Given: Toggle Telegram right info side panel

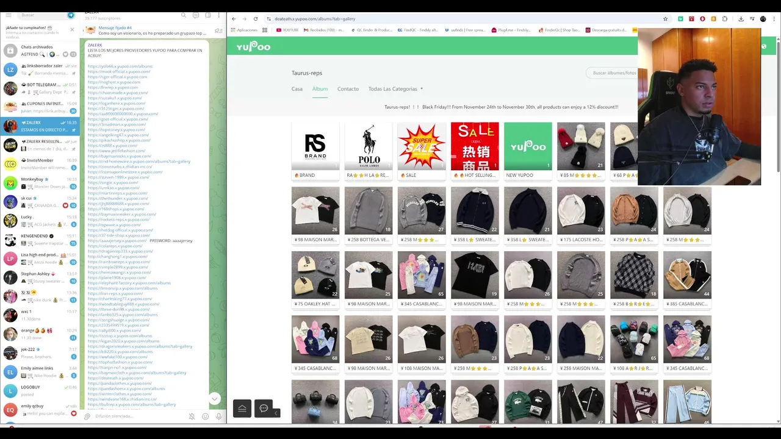Looking at the screenshot, I should click(x=208, y=15).
